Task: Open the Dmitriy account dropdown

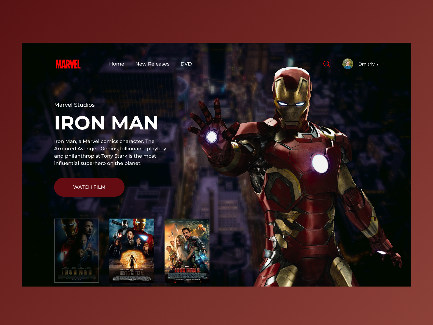Action: click(x=367, y=64)
